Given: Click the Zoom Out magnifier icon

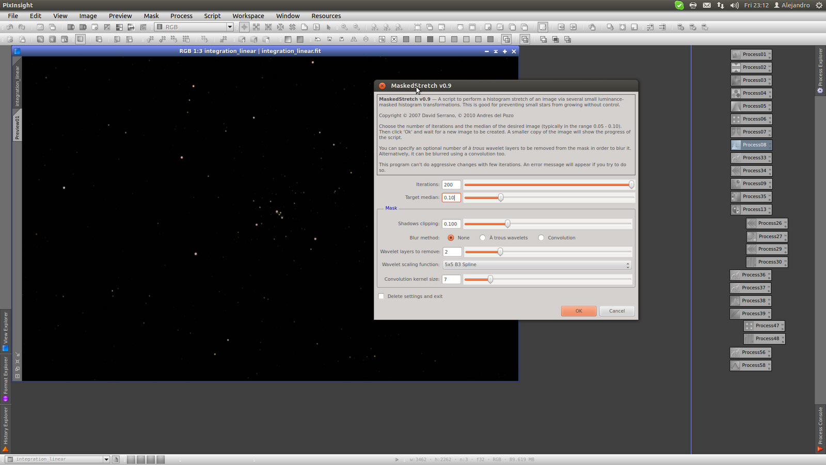Looking at the screenshot, I should click(356, 27).
